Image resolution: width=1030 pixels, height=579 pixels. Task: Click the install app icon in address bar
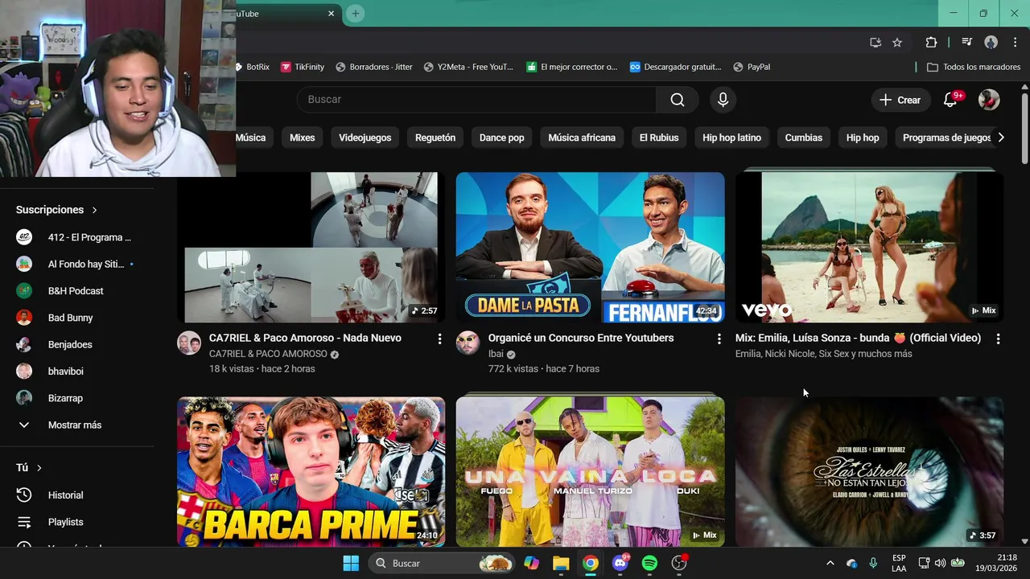coord(875,43)
